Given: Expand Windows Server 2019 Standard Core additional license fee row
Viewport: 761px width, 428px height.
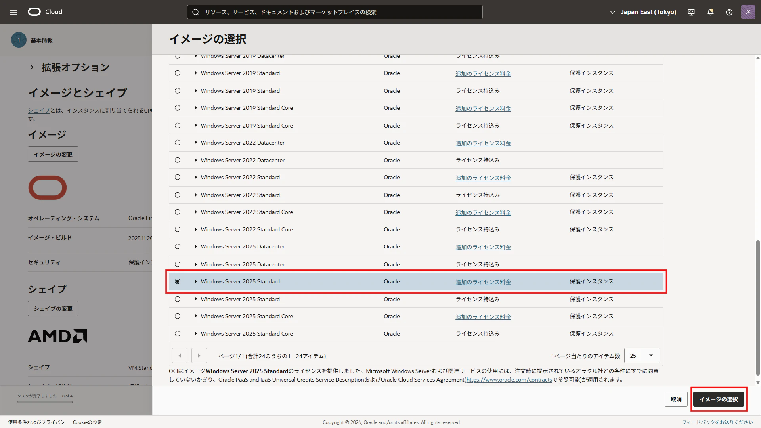Looking at the screenshot, I should 196,108.
